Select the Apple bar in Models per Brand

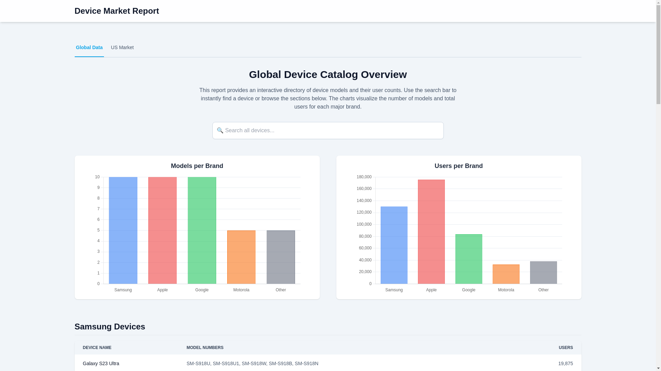coord(162,231)
